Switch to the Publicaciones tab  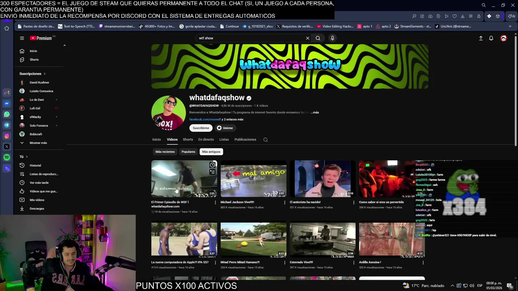coord(245,139)
